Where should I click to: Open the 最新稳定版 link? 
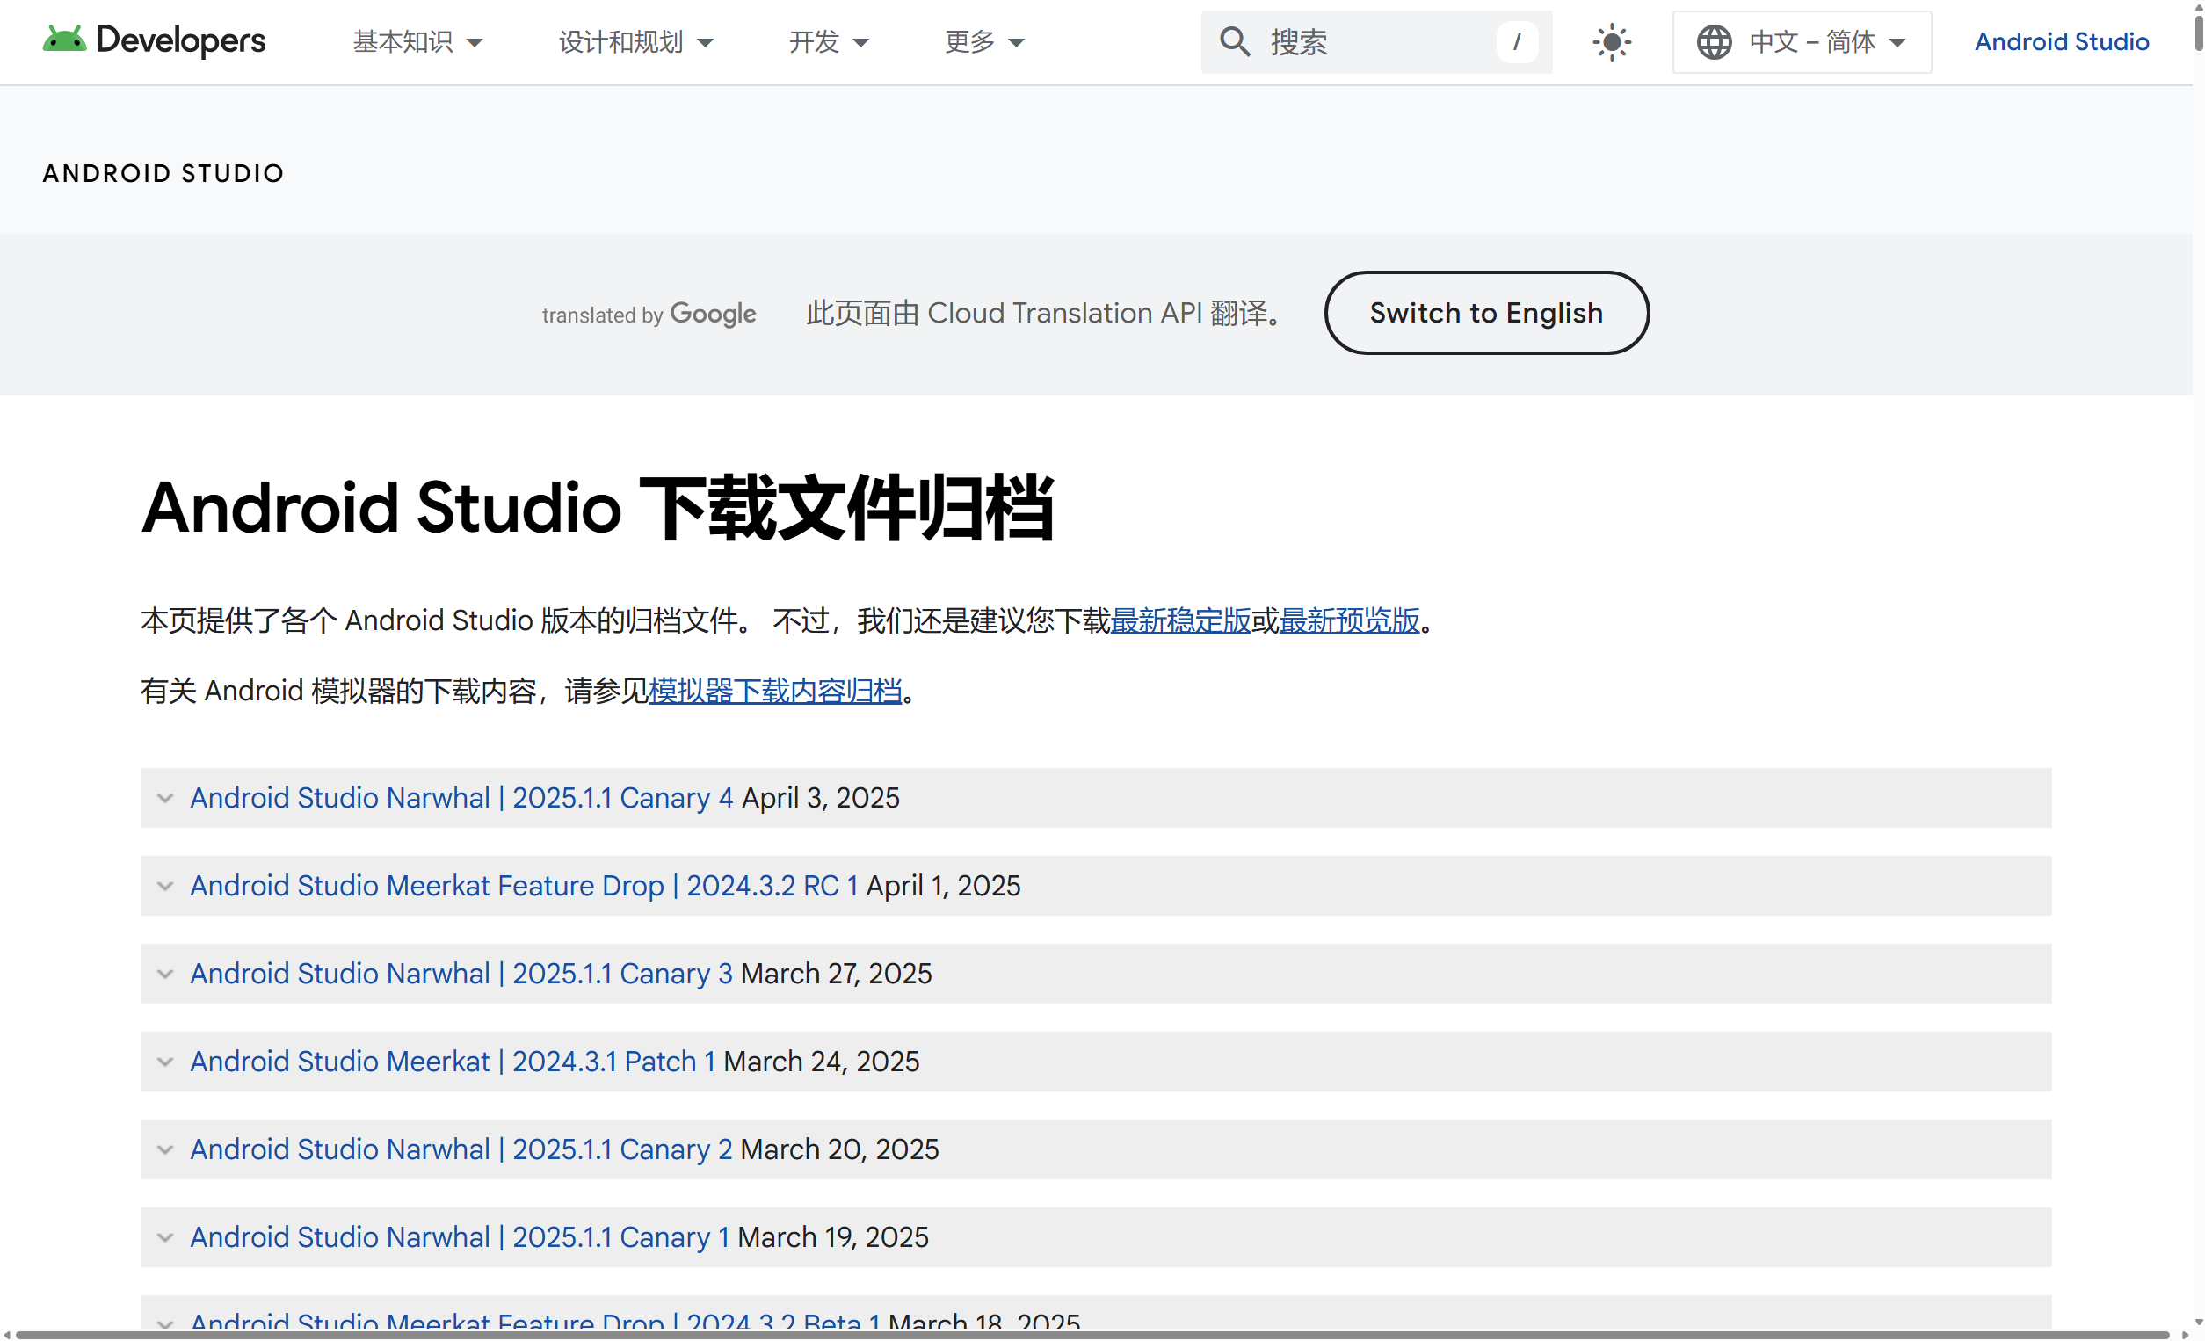[1181, 621]
